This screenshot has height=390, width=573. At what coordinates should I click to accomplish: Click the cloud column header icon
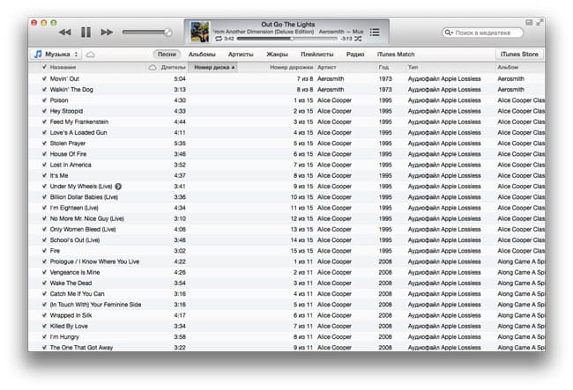click(x=153, y=68)
